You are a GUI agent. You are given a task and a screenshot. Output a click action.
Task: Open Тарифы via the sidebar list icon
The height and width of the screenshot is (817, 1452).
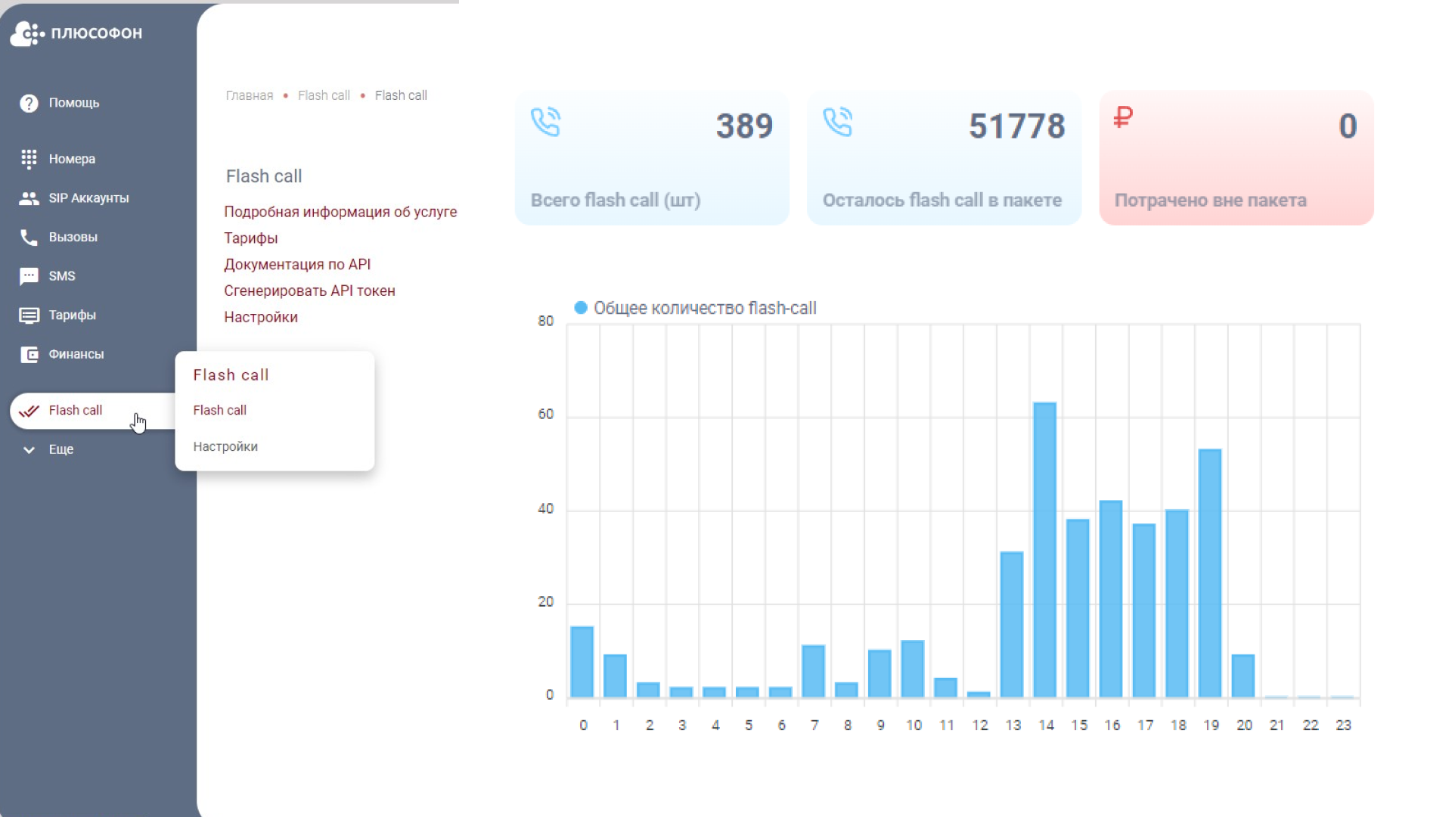pyautogui.click(x=29, y=315)
